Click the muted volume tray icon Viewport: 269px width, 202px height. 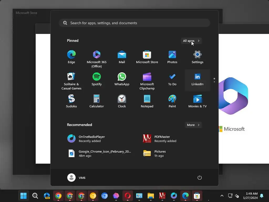tap(237, 196)
